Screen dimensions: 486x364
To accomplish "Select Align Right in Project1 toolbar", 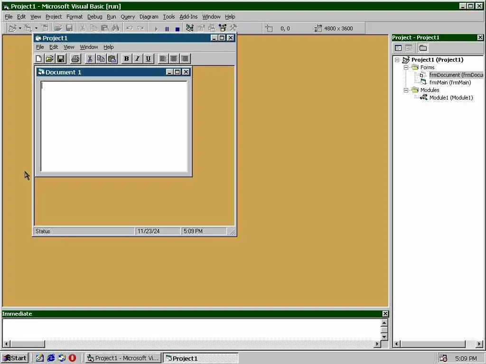I will click(185, 58).
